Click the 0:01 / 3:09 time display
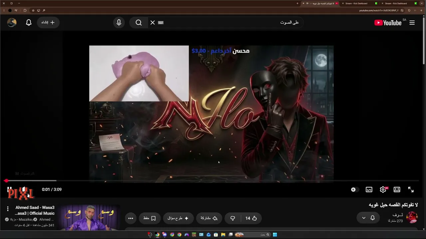This screenshot has height=239, width=426. pyautogui.click(x=52, y=190)
